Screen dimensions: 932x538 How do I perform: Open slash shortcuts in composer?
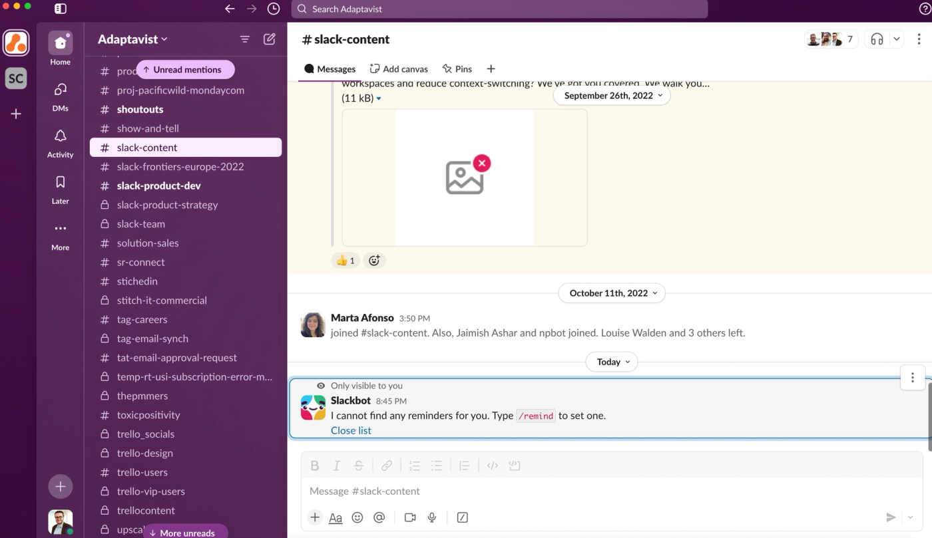click(463, 517)
